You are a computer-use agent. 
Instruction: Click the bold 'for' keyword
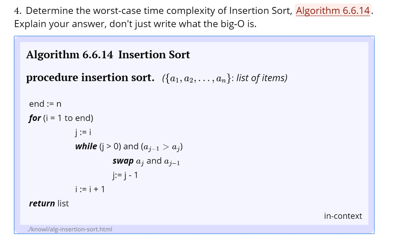click(x=35, y=118)
